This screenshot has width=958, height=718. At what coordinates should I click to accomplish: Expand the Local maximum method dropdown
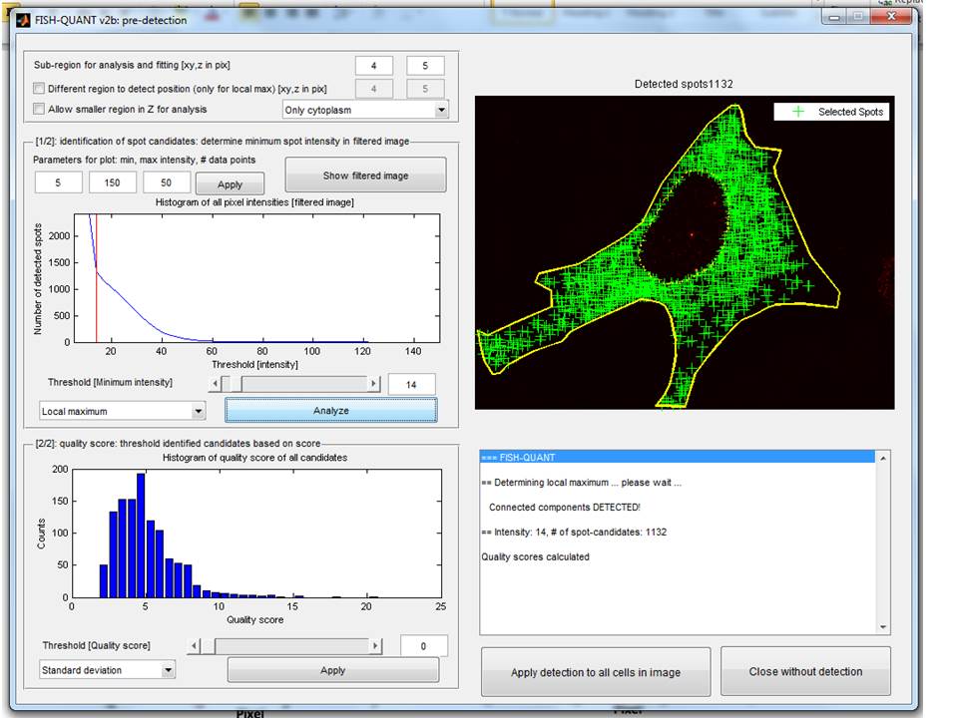click(122, 411)
